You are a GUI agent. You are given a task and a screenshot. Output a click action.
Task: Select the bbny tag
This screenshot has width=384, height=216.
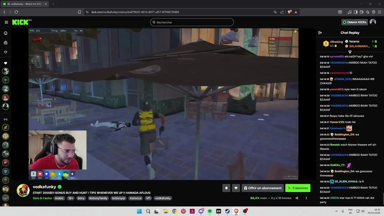[x=81, y=198]
